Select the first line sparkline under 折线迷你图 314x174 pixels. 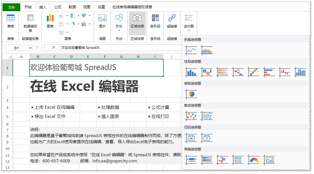click(191, 50)
